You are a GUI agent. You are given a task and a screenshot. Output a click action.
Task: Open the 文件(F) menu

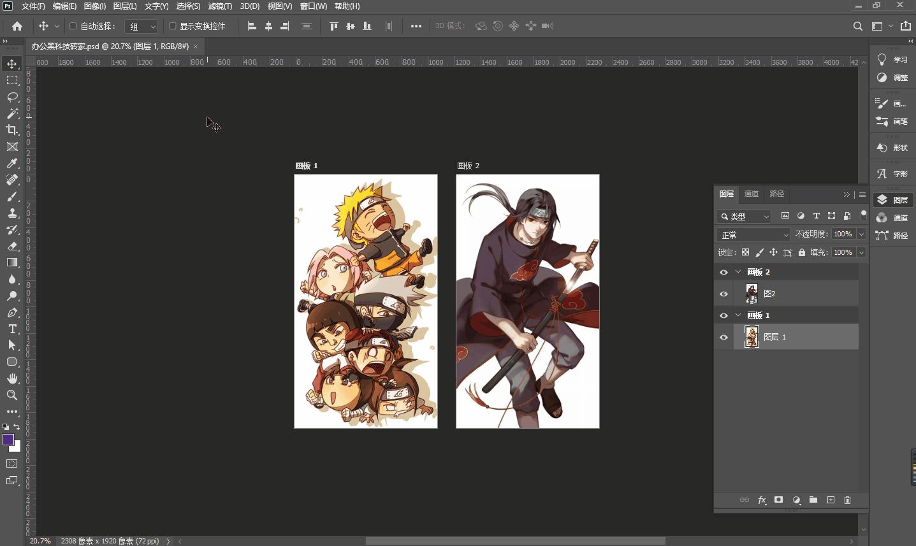coord(33,6)
